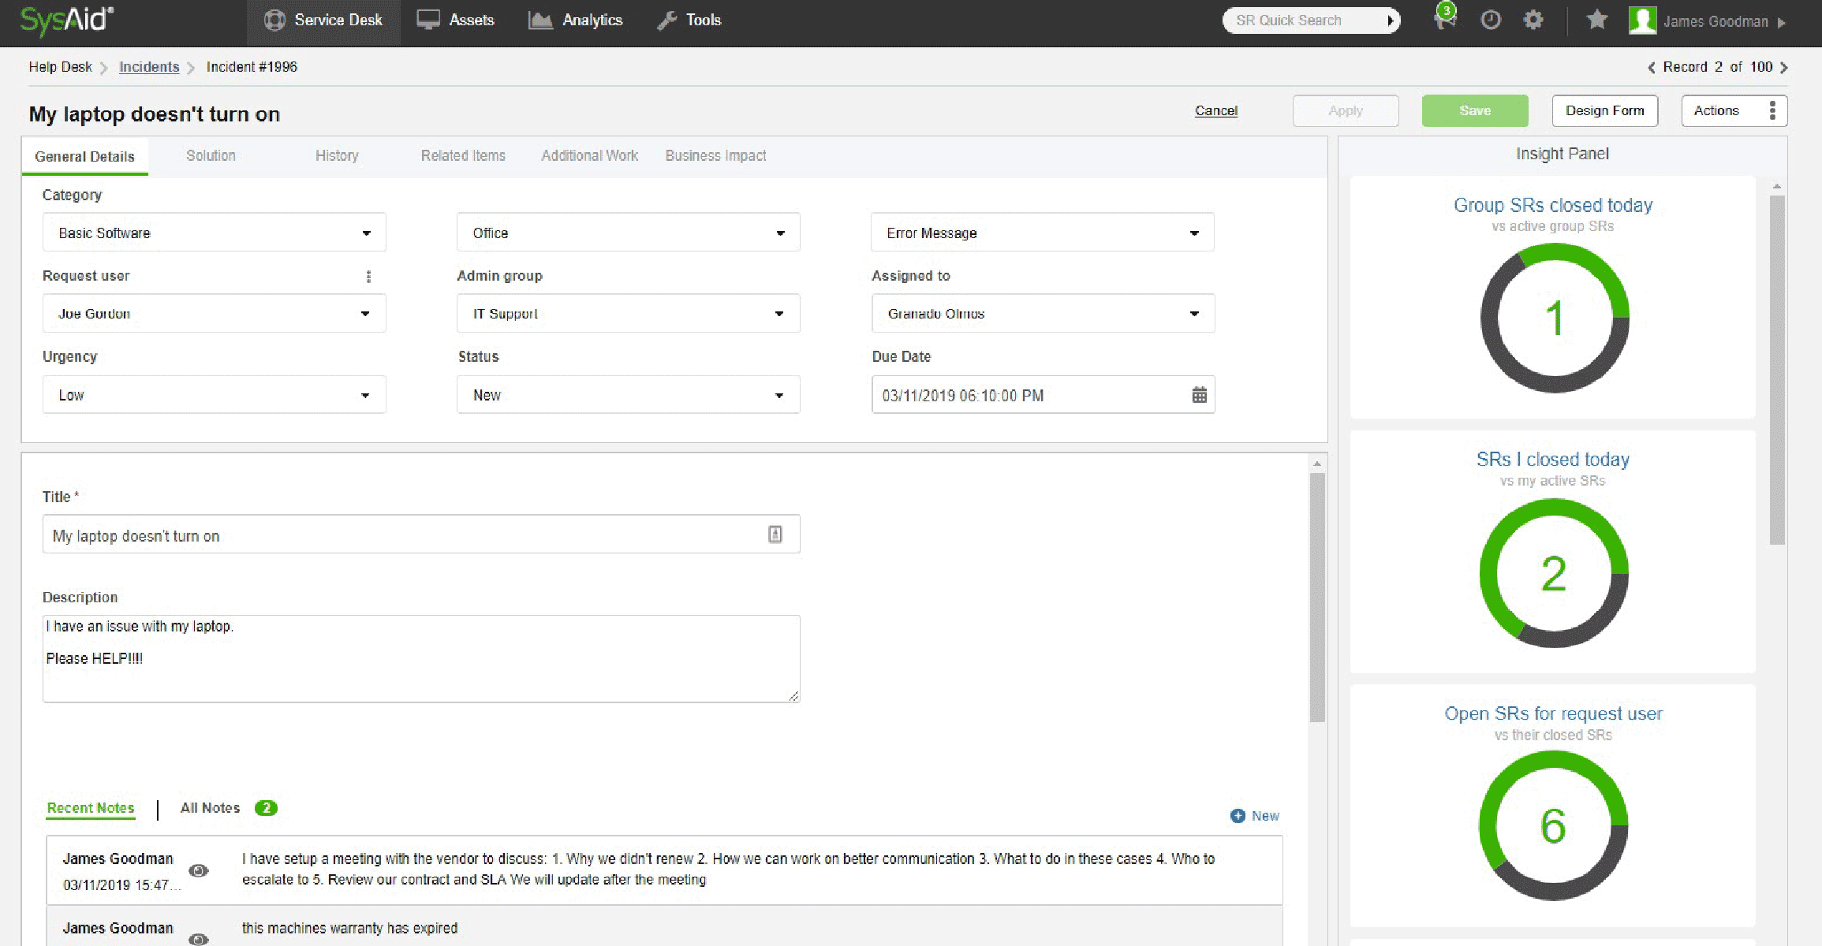Click into the SR Quick Search field
This screenshot has width=1822, height=946.
click(1301, 20)
